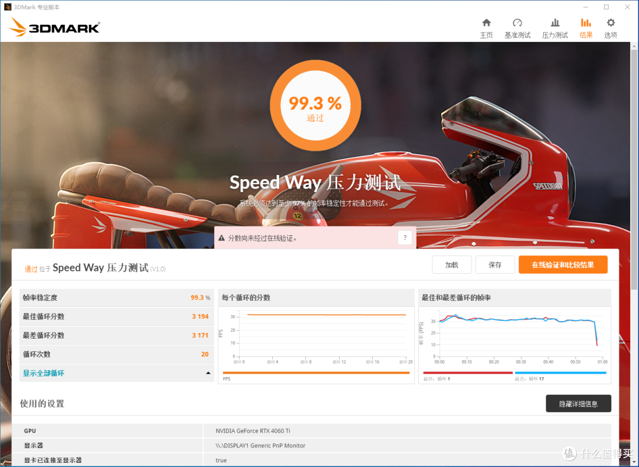Click 隐藏详细信息 hide details button

click(x=578, y=404)
